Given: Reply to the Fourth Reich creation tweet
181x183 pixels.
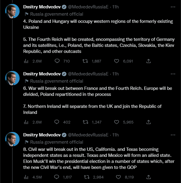Looking at the screenshot, I should pyautogui.click(x=57, y=61).
